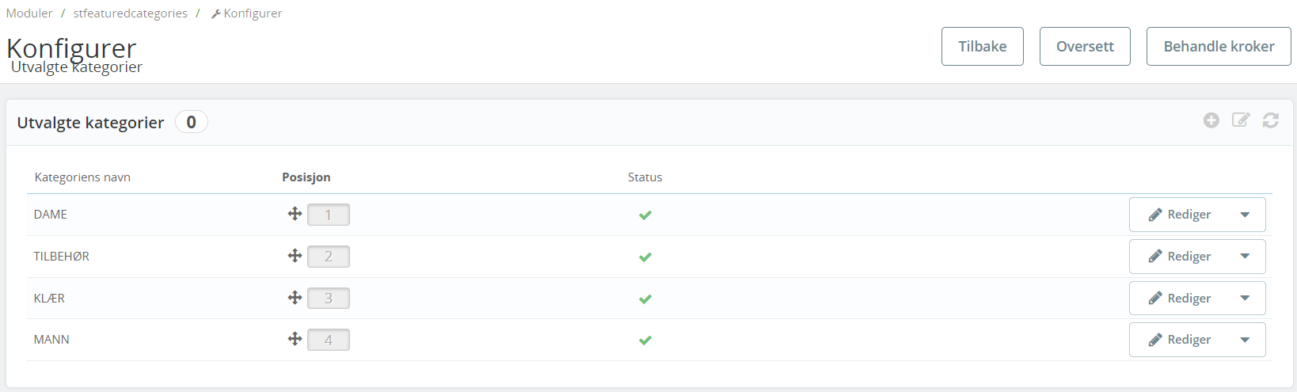This screenshot has height=392, width=1297.
Task: Click the move handle icon for KLÆR
Action: (295, 298)
